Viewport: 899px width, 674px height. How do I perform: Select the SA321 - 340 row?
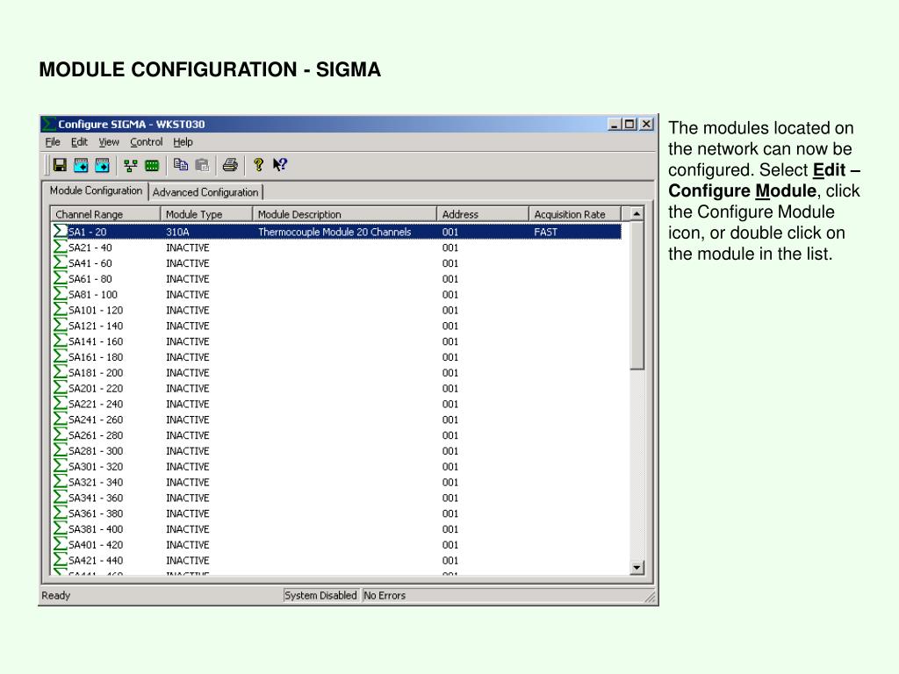(x=336, y=482)
